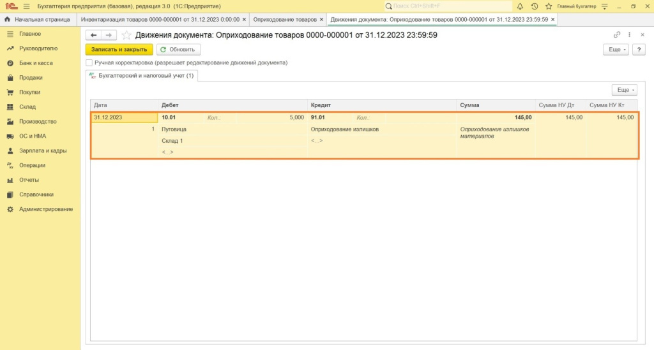Copy link to document with chain icon
654x350 pixels.
tap(617, 35)
